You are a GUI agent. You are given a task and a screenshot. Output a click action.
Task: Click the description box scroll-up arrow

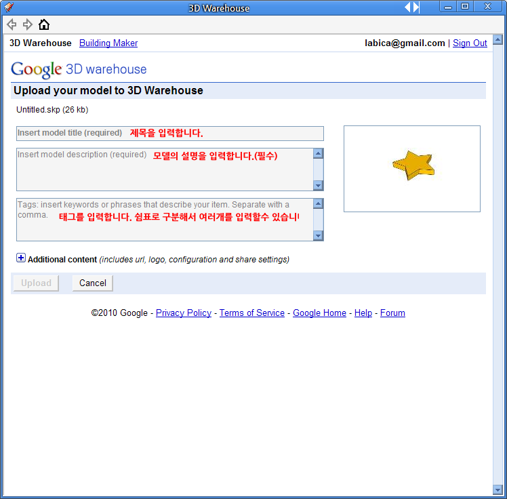point(319,153)
